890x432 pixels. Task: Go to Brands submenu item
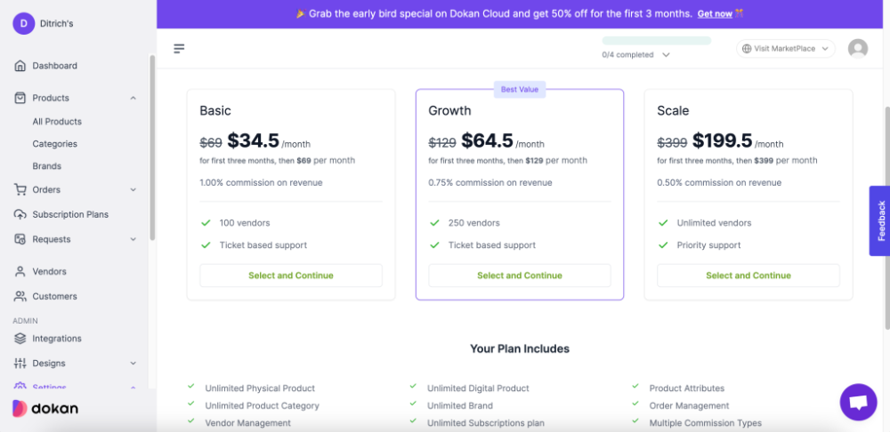tap(47, 166)
